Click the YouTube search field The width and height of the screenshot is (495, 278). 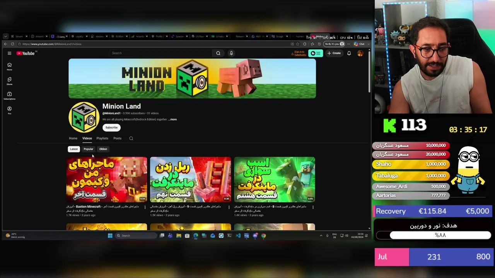click(x=160, y=53)
